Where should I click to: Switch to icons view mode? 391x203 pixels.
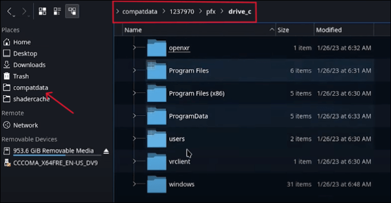42,11
